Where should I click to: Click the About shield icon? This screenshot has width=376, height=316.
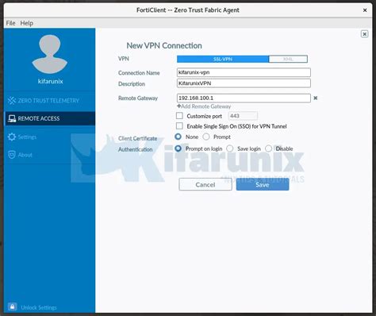12,155
